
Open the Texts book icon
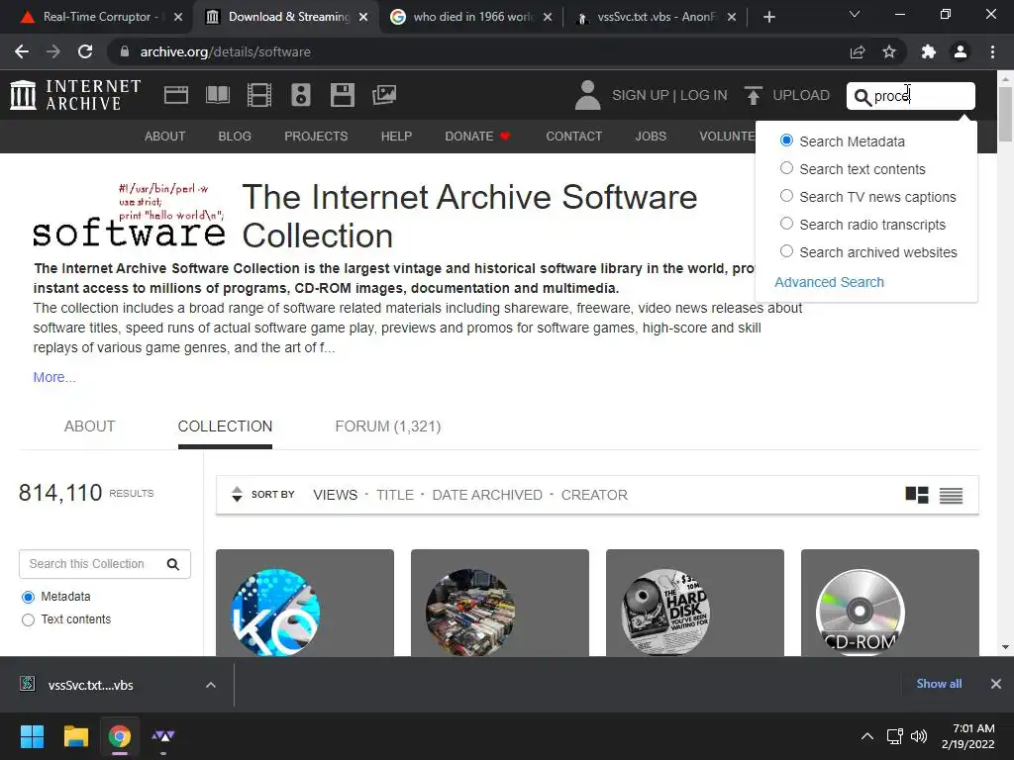tap(218, 95)
